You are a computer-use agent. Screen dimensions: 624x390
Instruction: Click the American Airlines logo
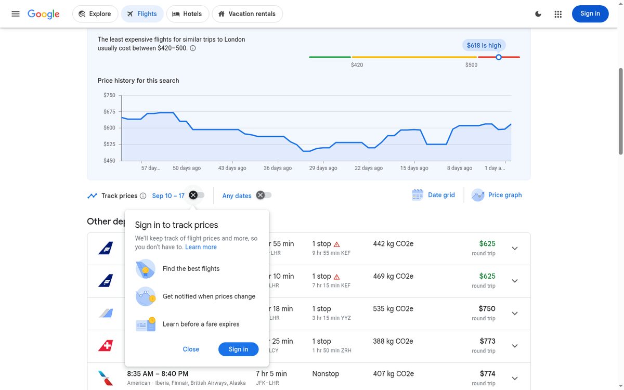point(106,378)
